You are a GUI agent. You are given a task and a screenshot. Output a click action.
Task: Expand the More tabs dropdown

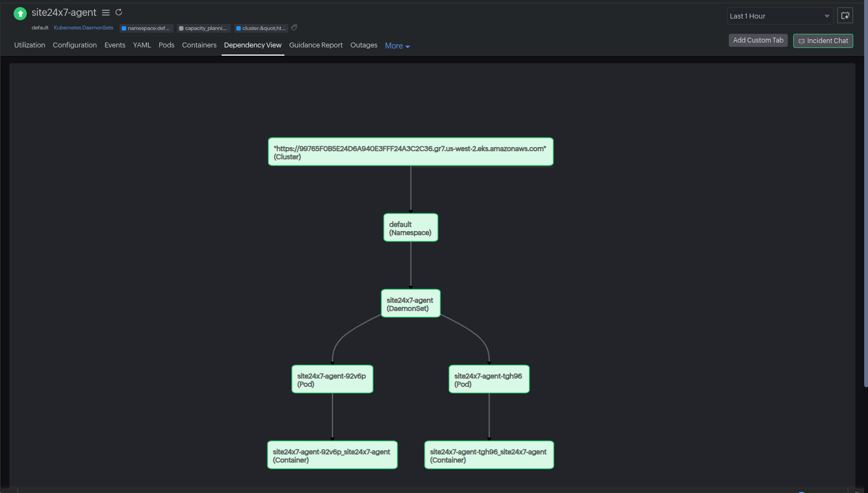397,46
